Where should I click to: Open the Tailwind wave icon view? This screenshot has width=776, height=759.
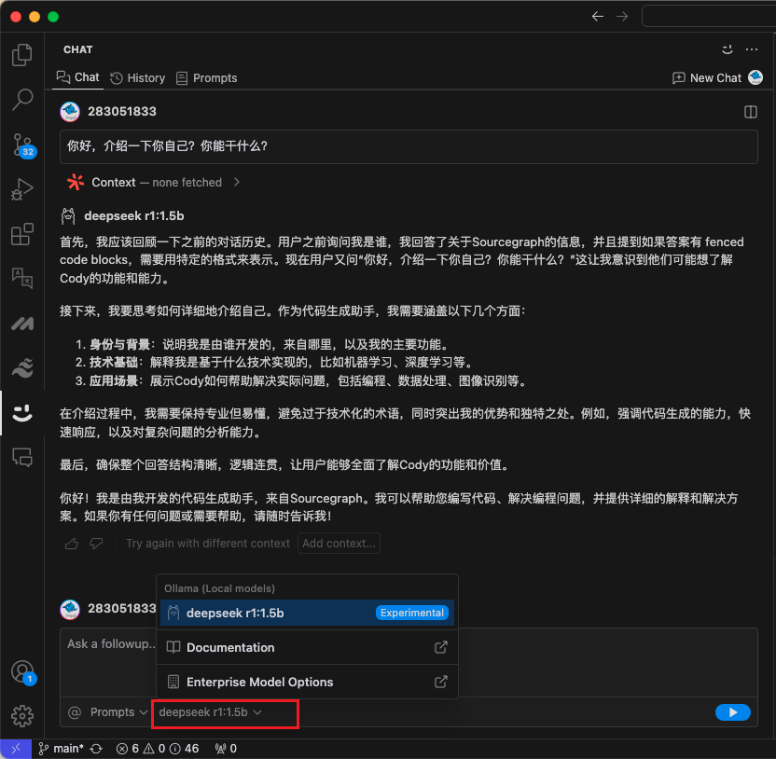(21, 368)
